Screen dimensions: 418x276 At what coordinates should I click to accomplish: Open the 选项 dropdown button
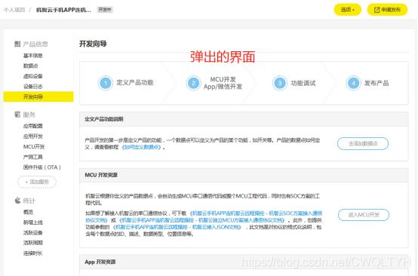[x=347, y=10]
